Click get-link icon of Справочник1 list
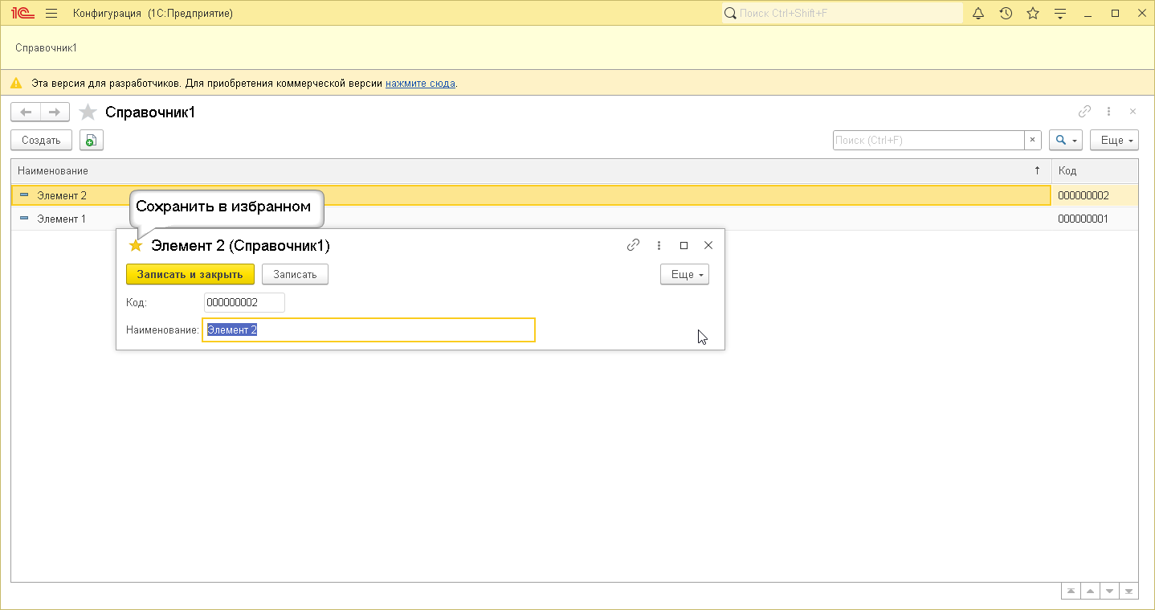 point(1084,112)
